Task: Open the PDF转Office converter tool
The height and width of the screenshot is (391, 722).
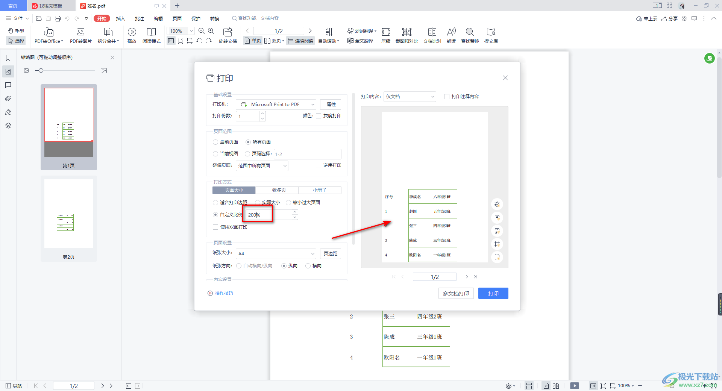Action: 49,36
